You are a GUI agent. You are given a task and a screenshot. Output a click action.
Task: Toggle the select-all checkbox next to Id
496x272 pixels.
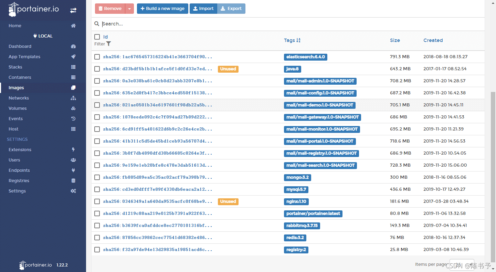pyautogui.click(x=97, y=37)
